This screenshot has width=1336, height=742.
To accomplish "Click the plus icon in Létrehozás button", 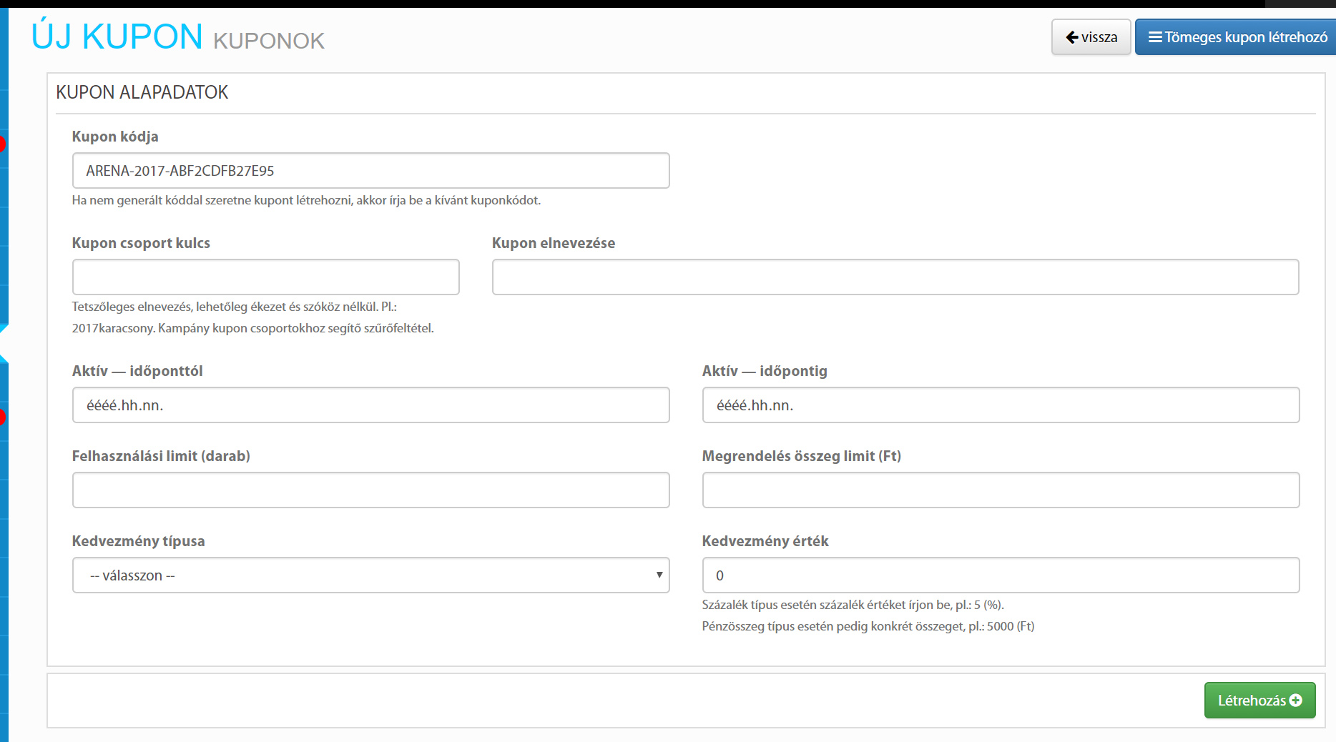I will coord(1295,701).
